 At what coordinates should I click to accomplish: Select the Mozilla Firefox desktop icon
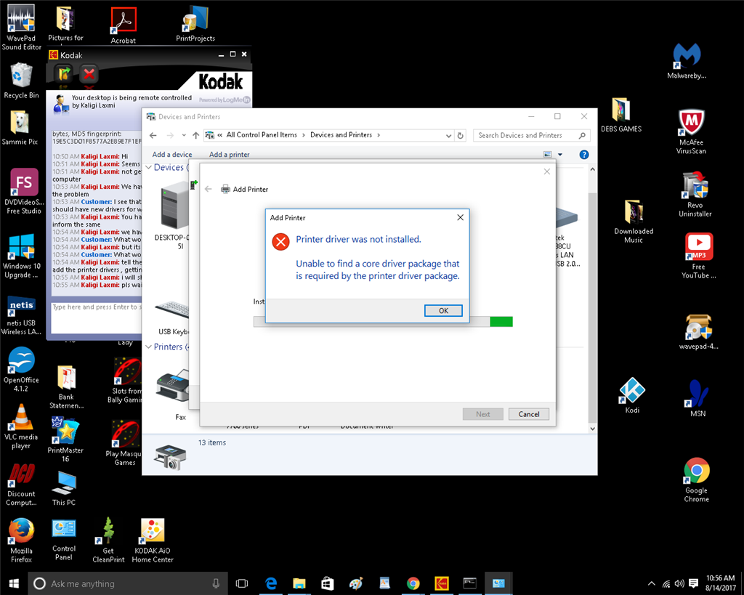coord(21,541)
